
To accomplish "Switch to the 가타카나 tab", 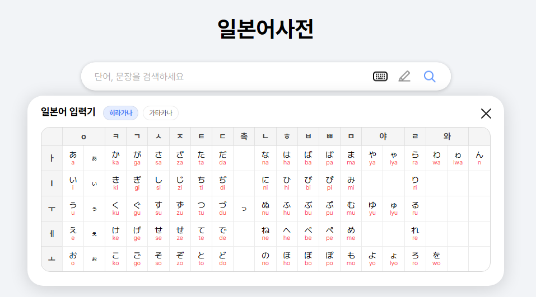I will (x=161, y=113).
